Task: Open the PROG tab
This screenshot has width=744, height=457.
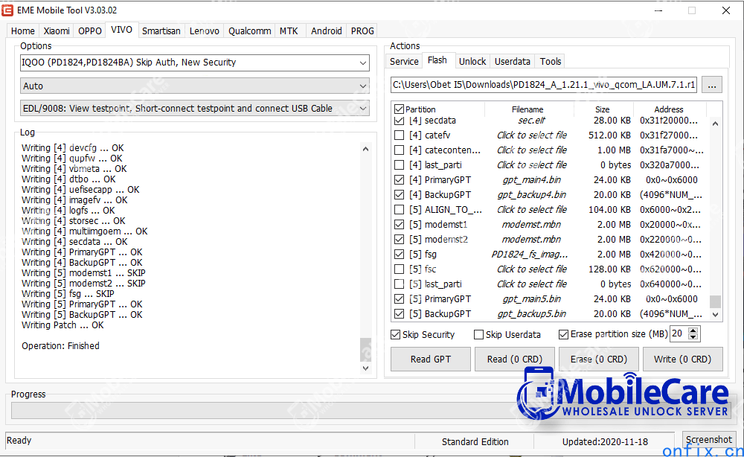Action: [x=362, y=31]
